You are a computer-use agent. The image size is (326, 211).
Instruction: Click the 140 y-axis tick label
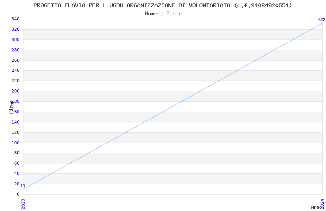[x=16, y=122]
